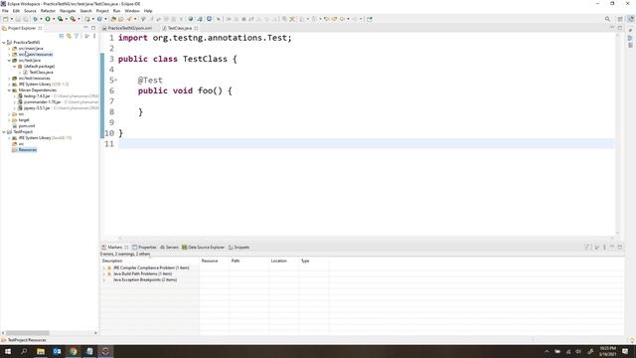Click Collapse All icon in Project Explorer
Screen dimensions: 636x358
click(62, 36)
